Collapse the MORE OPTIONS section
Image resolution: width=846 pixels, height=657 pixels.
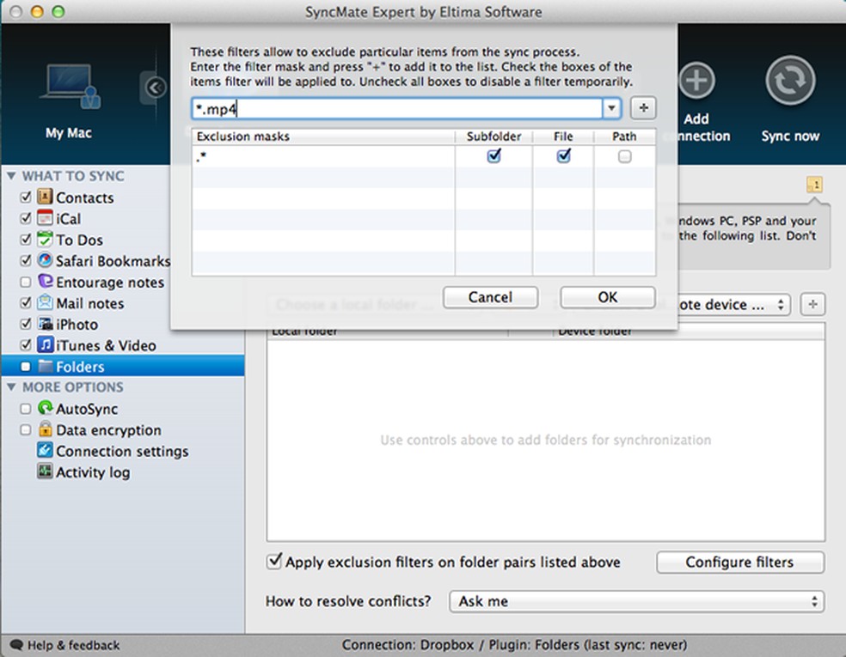11,386
